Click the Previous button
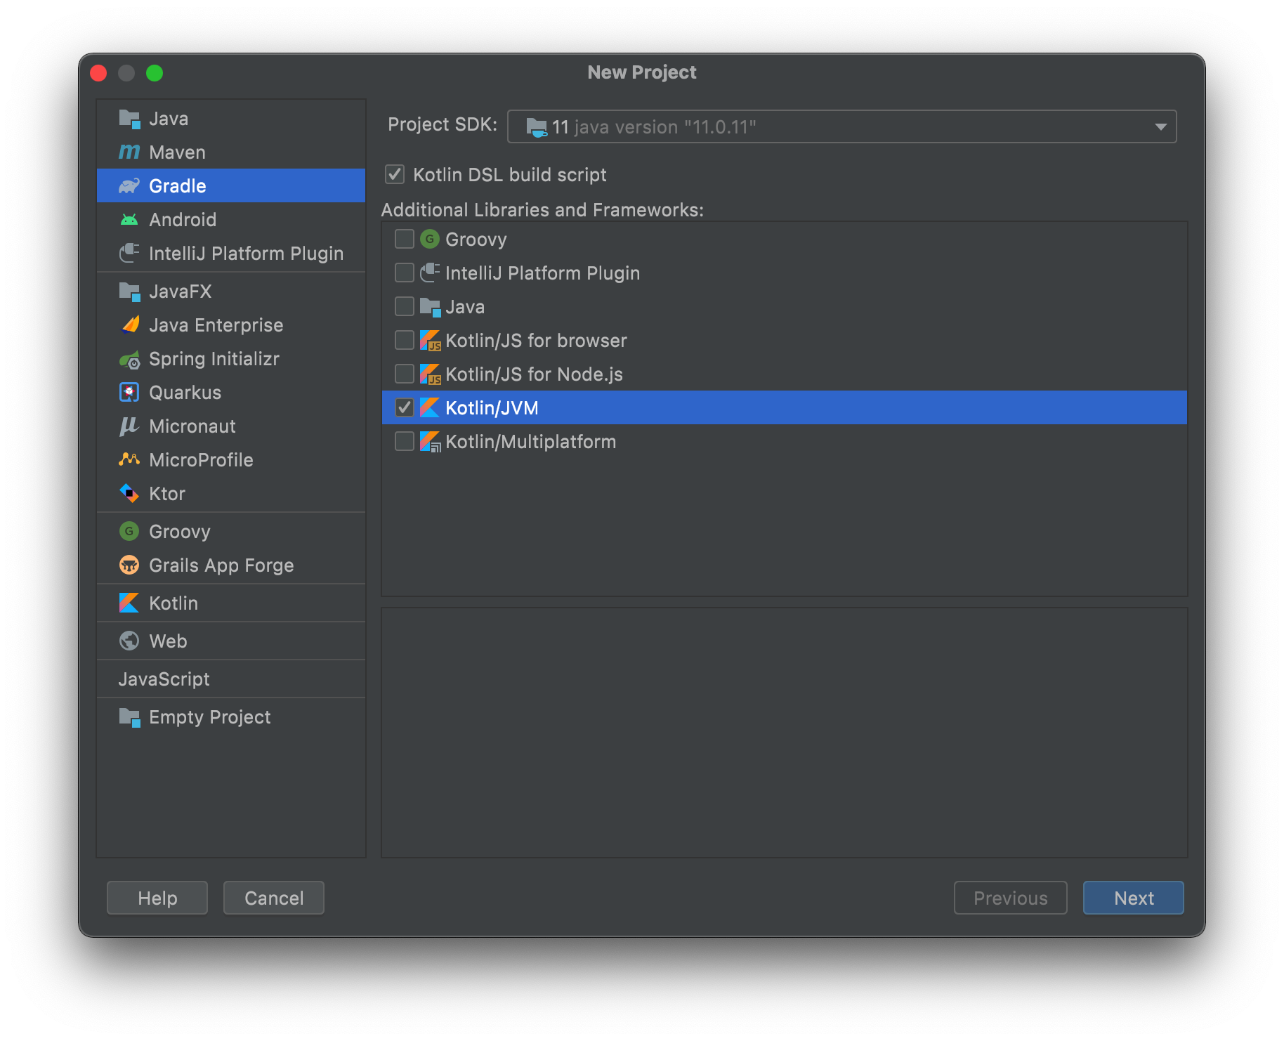Viewport: 1284px width, 1041px height. coord(1011,898)
